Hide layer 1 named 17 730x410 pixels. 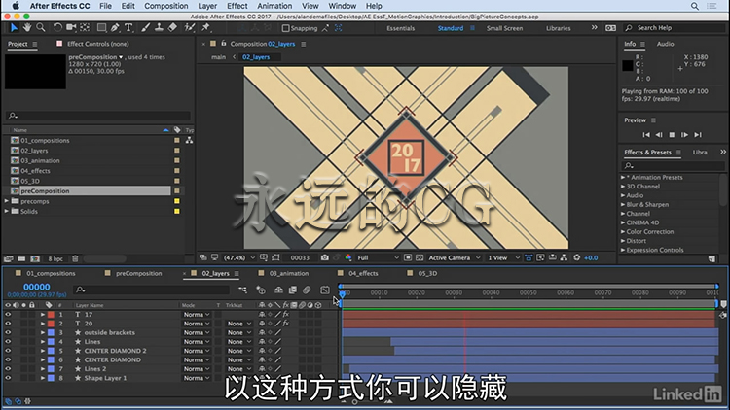pos(8,314)
